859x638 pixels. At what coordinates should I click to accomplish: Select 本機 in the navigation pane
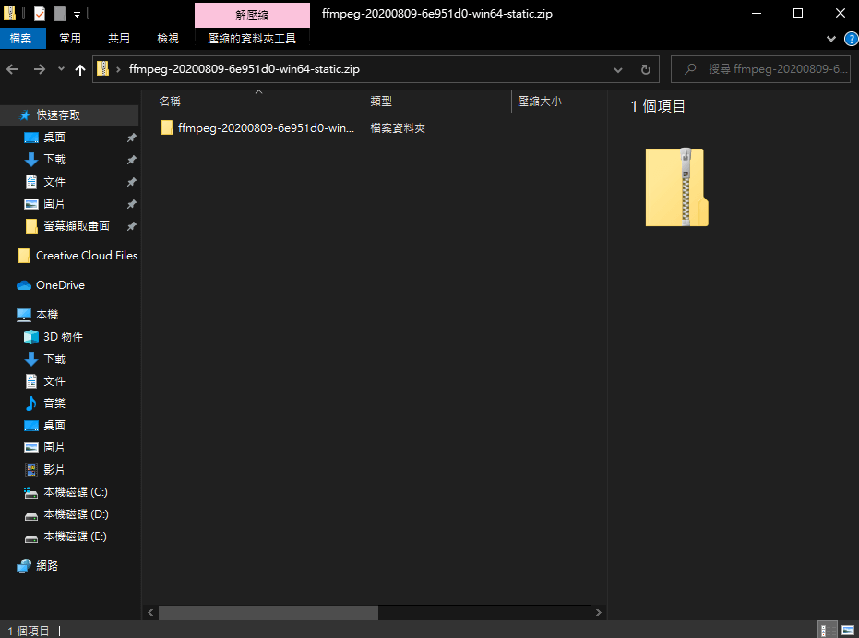[47, 315]
